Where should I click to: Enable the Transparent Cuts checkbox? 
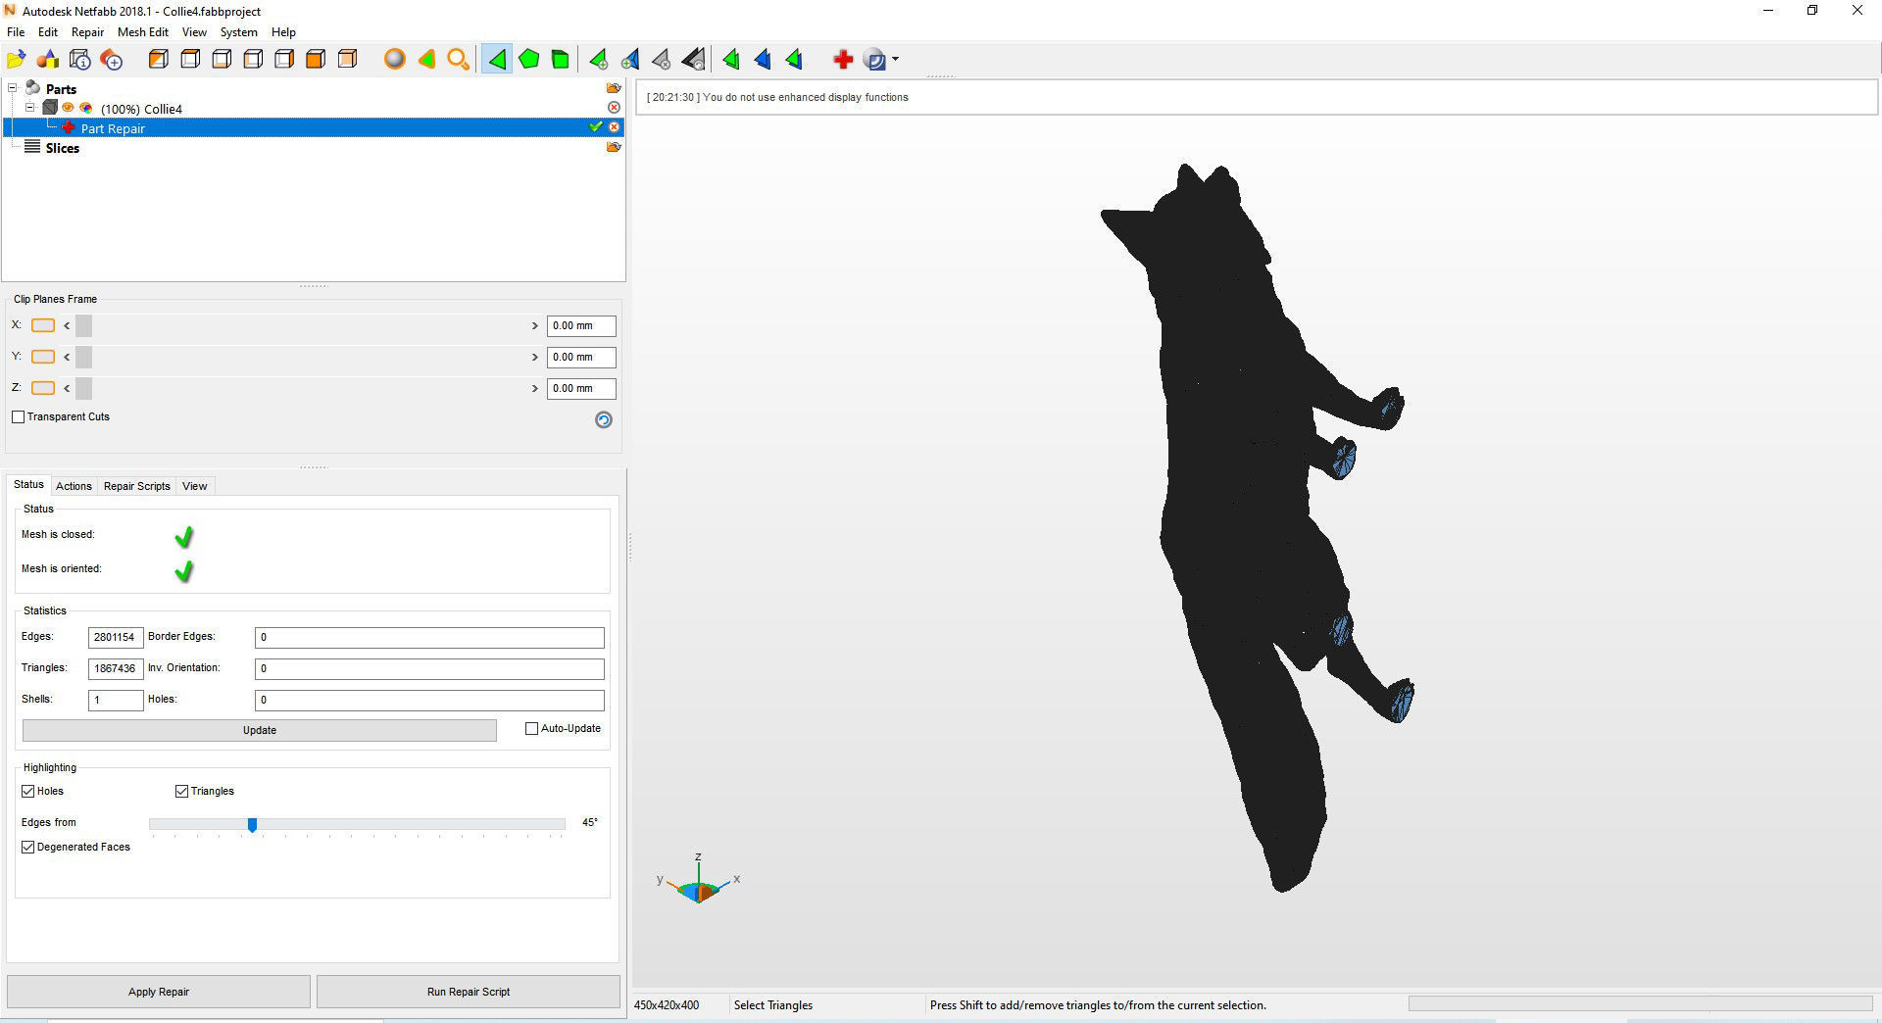tap(18, 417)
